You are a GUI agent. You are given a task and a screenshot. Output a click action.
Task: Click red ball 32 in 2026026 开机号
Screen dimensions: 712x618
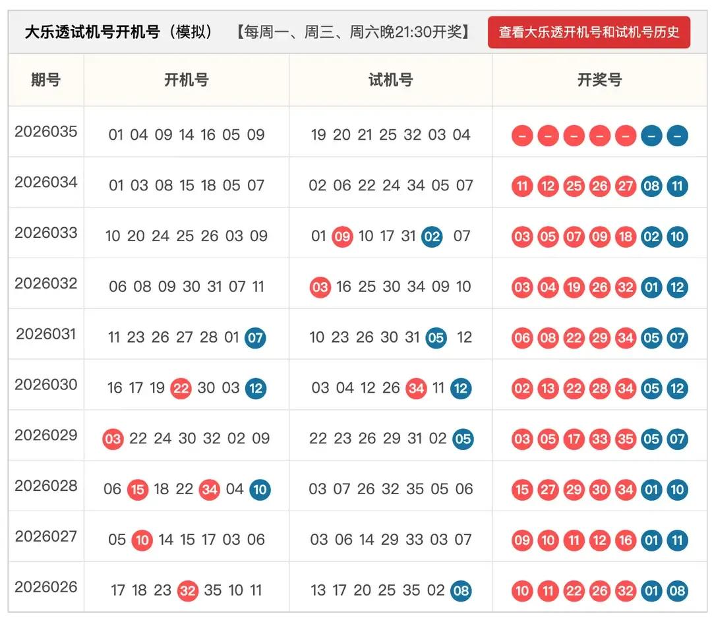187,591
